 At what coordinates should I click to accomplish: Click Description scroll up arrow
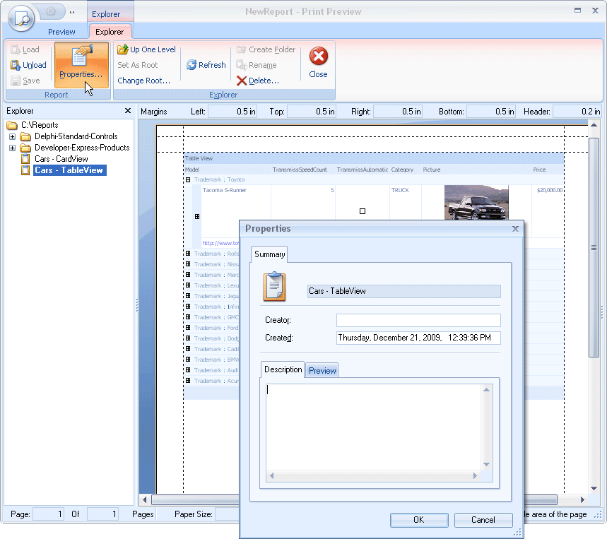487,390
